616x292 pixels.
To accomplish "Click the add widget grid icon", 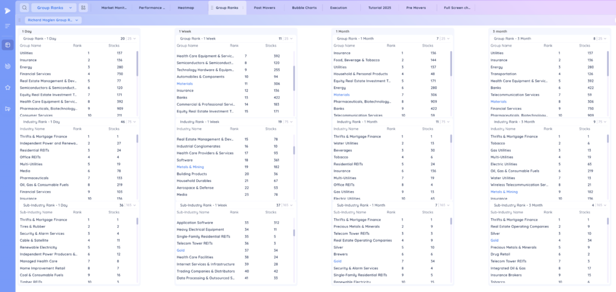I will point(83,7).
